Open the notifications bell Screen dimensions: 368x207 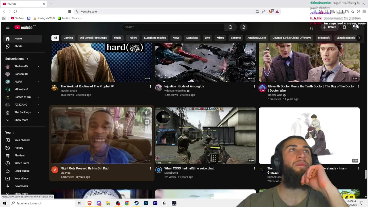[x=344, y=27]
